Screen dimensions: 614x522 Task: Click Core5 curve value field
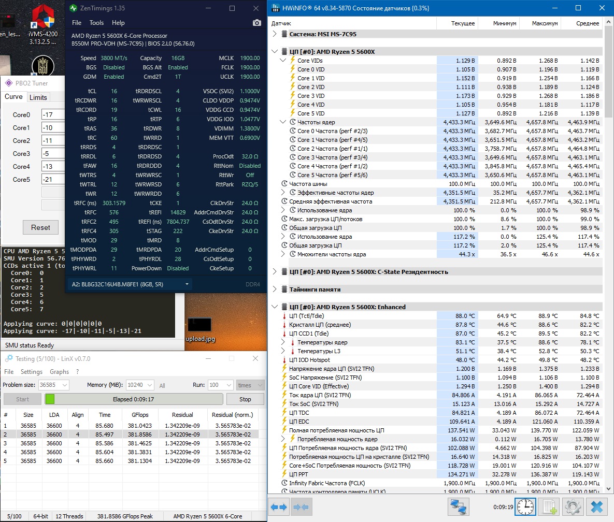[52, 179]
